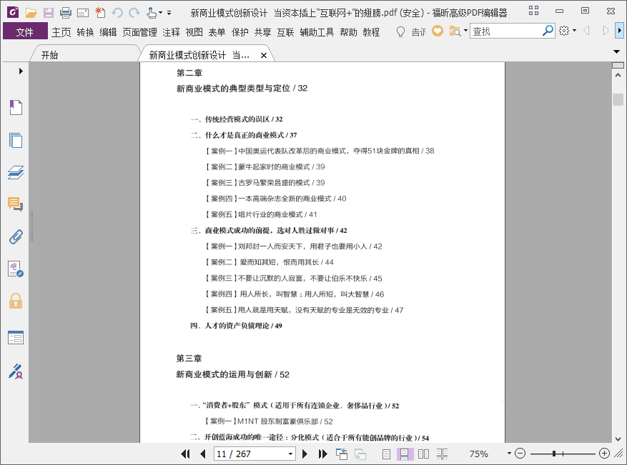Go to previous search result arrow

pyautogui.click(x=587, y=31)
